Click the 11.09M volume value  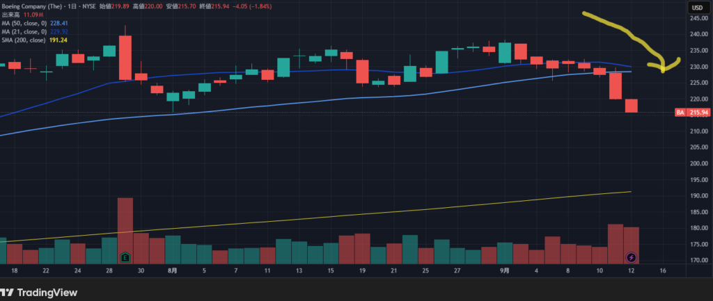33,15
